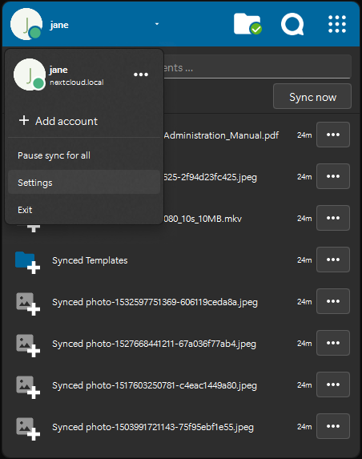362x459 pixels.
Task: Collapse the account dropdown arrow
Action: pyautogui.click(x=157, y=24)
